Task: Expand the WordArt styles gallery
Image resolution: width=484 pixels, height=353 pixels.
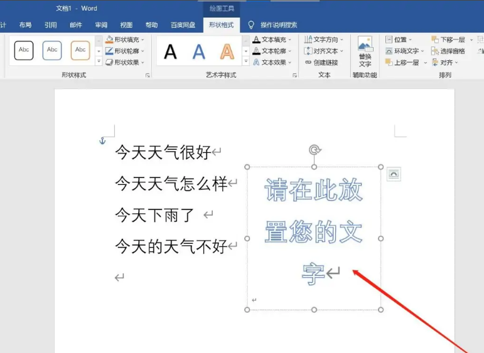Action: 245,61
